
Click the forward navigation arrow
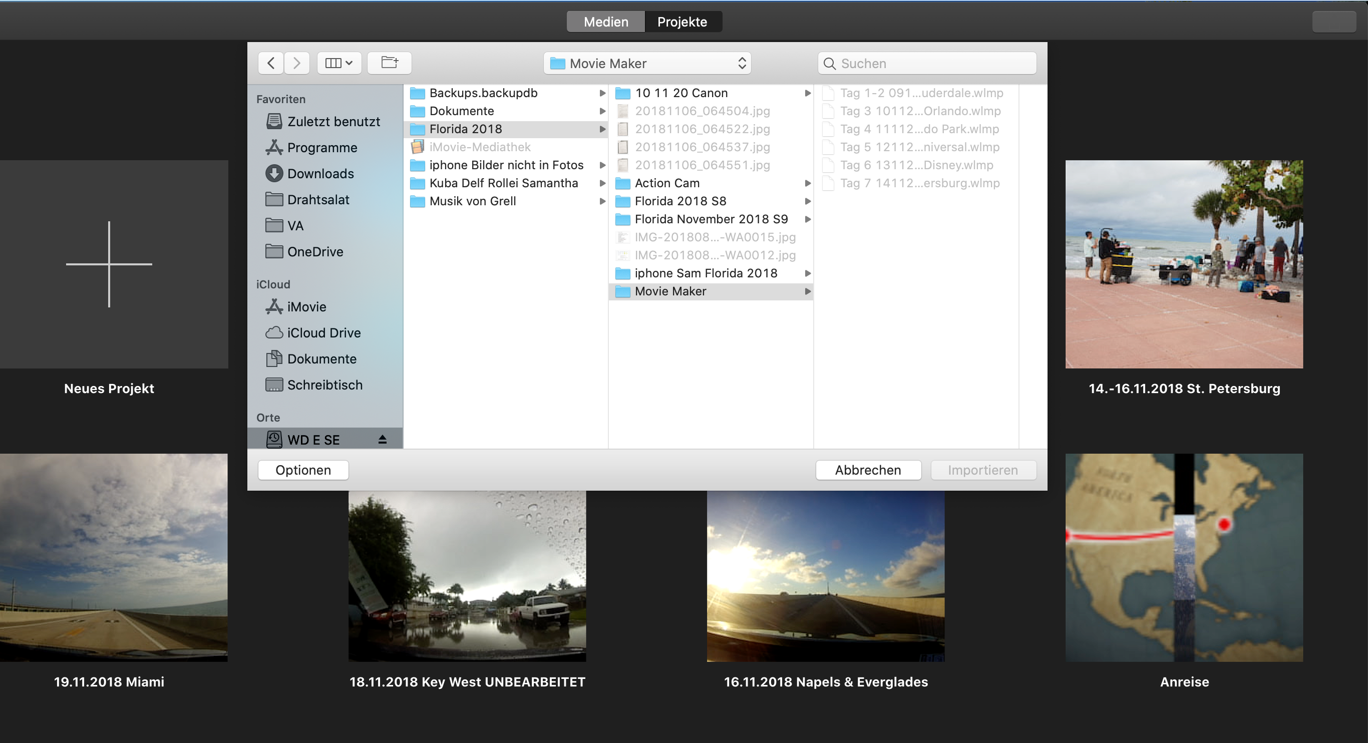pos(297,63)
